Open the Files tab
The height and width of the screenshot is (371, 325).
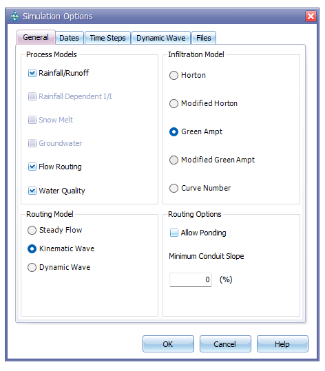pyautogui.click(x=204, y=38)
